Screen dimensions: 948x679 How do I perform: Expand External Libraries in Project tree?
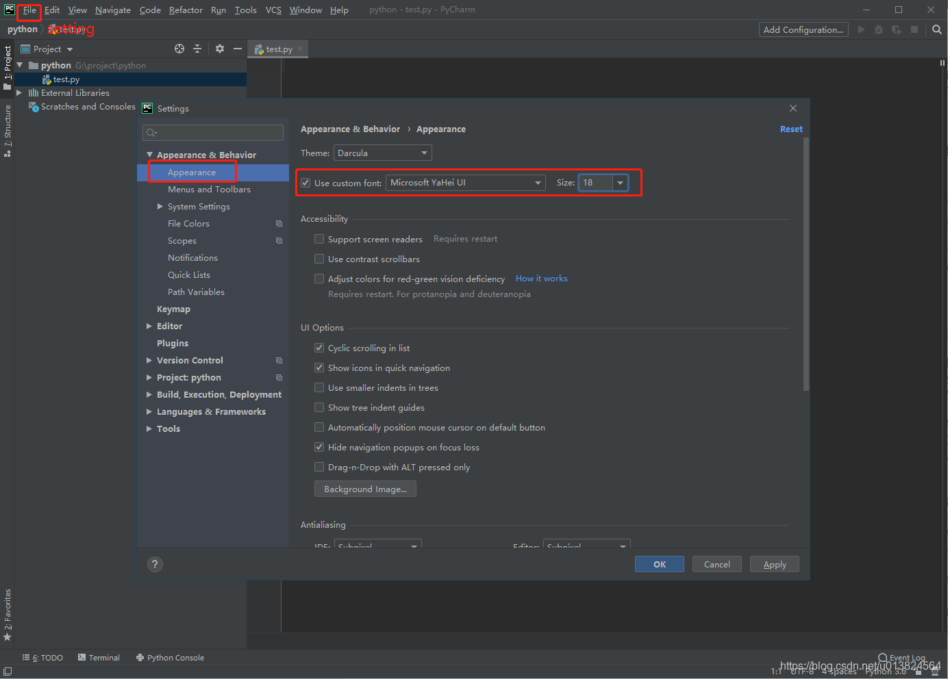pos(19,92)
